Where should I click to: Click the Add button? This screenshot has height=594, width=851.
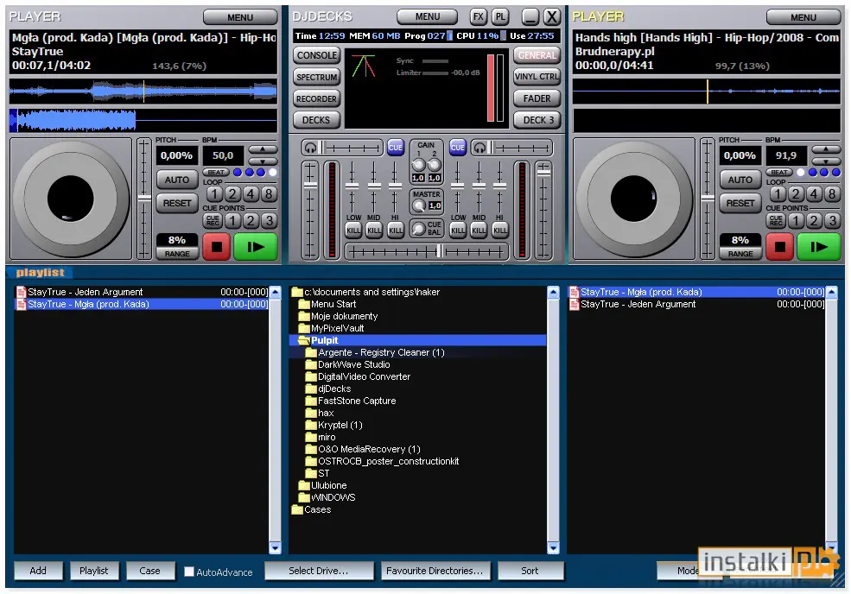coord(38,571)
